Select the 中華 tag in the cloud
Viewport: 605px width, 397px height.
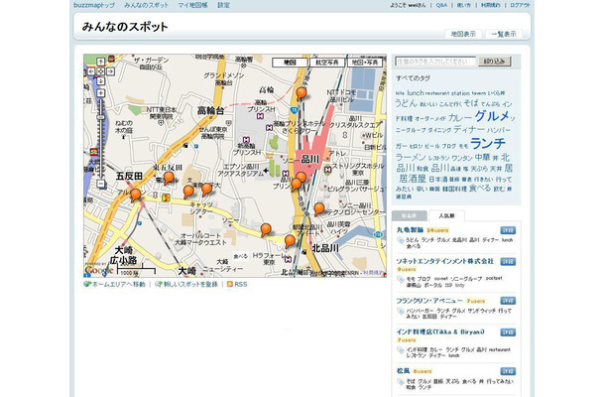pyautogui.click(x=482, y=157)
